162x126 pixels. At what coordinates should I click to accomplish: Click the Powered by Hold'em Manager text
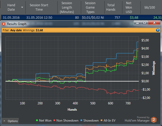click(137, 119)
